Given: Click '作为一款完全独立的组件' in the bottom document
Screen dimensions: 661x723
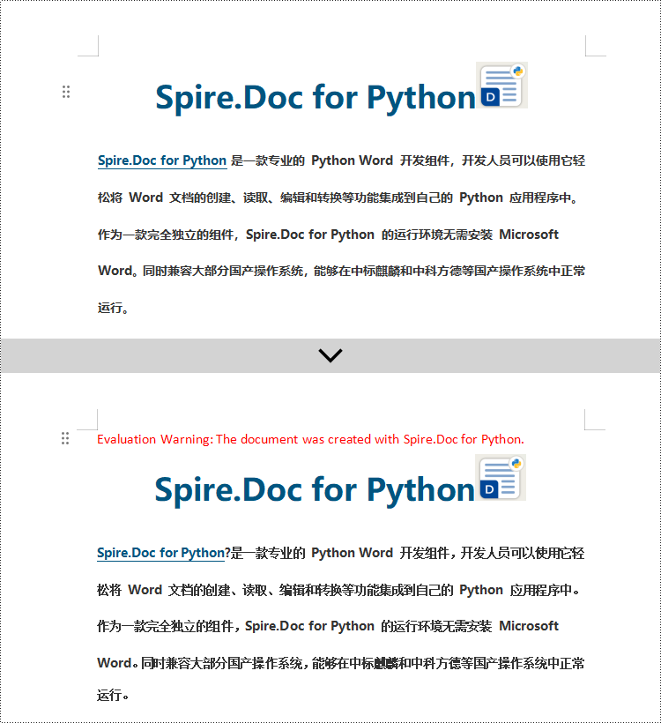Looking at the screenshot, I should pyautogui.click(x=165, y=626).
